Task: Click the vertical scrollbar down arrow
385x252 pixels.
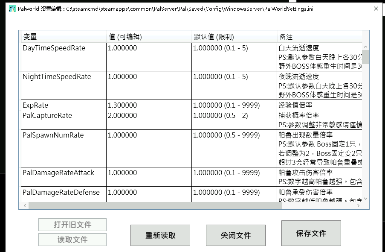Action: tap(366, 199)
